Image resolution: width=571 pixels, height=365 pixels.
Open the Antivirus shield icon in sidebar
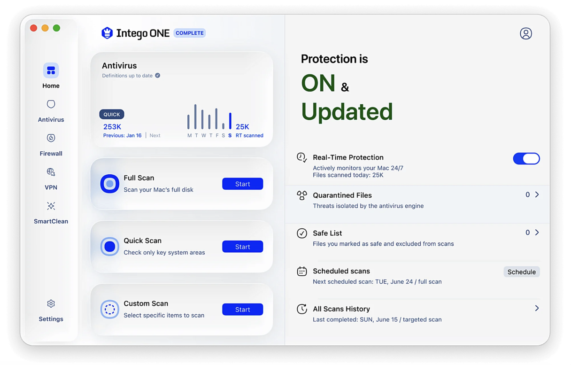tap(51, 104)
